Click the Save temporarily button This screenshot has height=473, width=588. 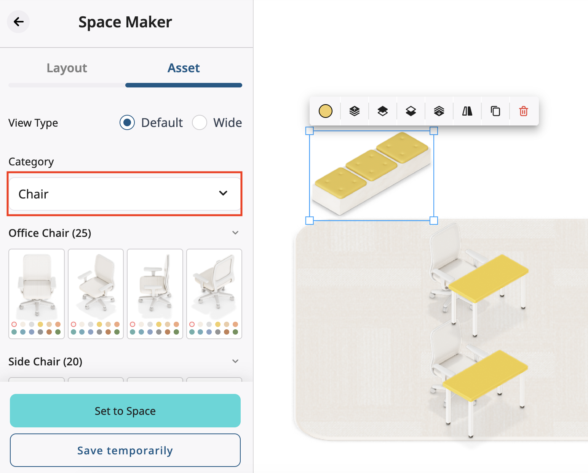pyautogui.click(x=125, y=450)
